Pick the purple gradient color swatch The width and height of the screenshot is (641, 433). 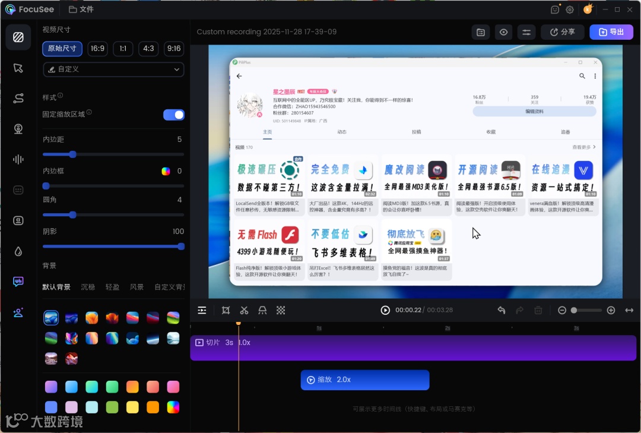tap(51, 387)
